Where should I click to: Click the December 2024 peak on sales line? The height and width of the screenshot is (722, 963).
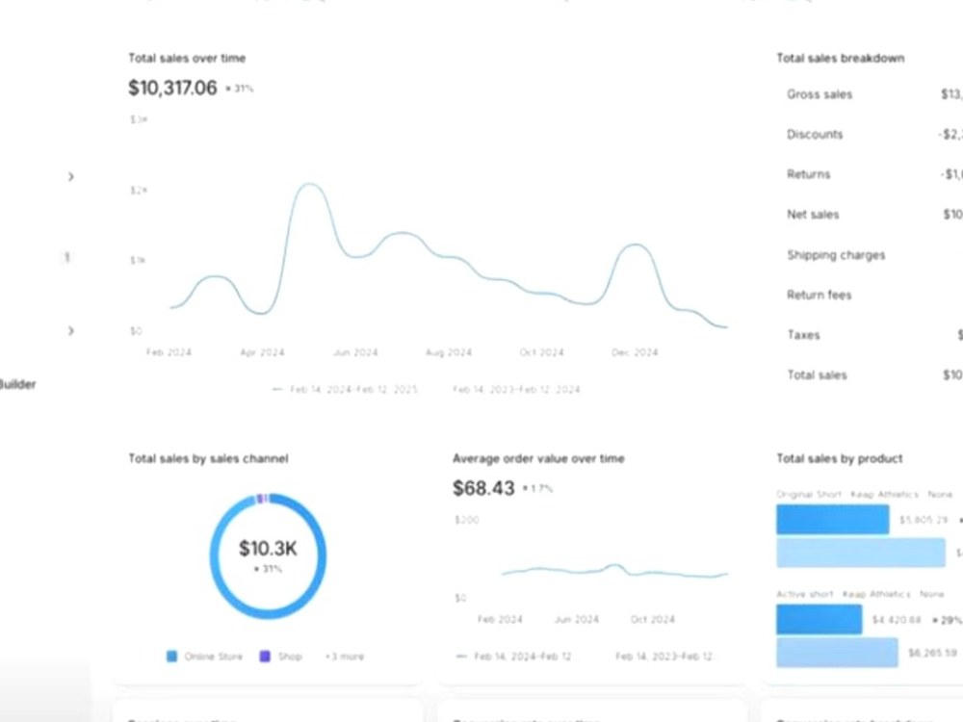point(635,245)
